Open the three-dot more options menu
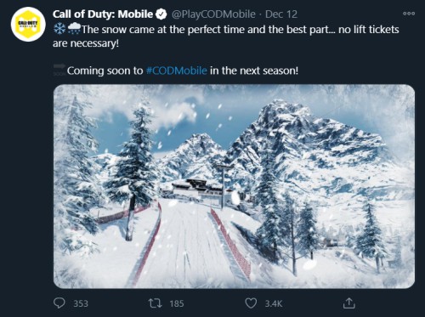Screen dimensions: 425x317 pyautogui.click(x=409, y=14)
